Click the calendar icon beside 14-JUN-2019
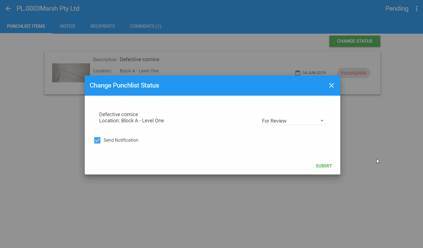Image resolution: width=423 pixels, height=248 pixels. click(298, 73)
